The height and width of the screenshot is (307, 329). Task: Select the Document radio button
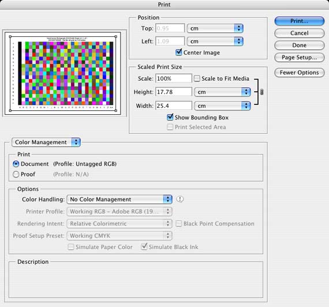click(x=16, y=164)
